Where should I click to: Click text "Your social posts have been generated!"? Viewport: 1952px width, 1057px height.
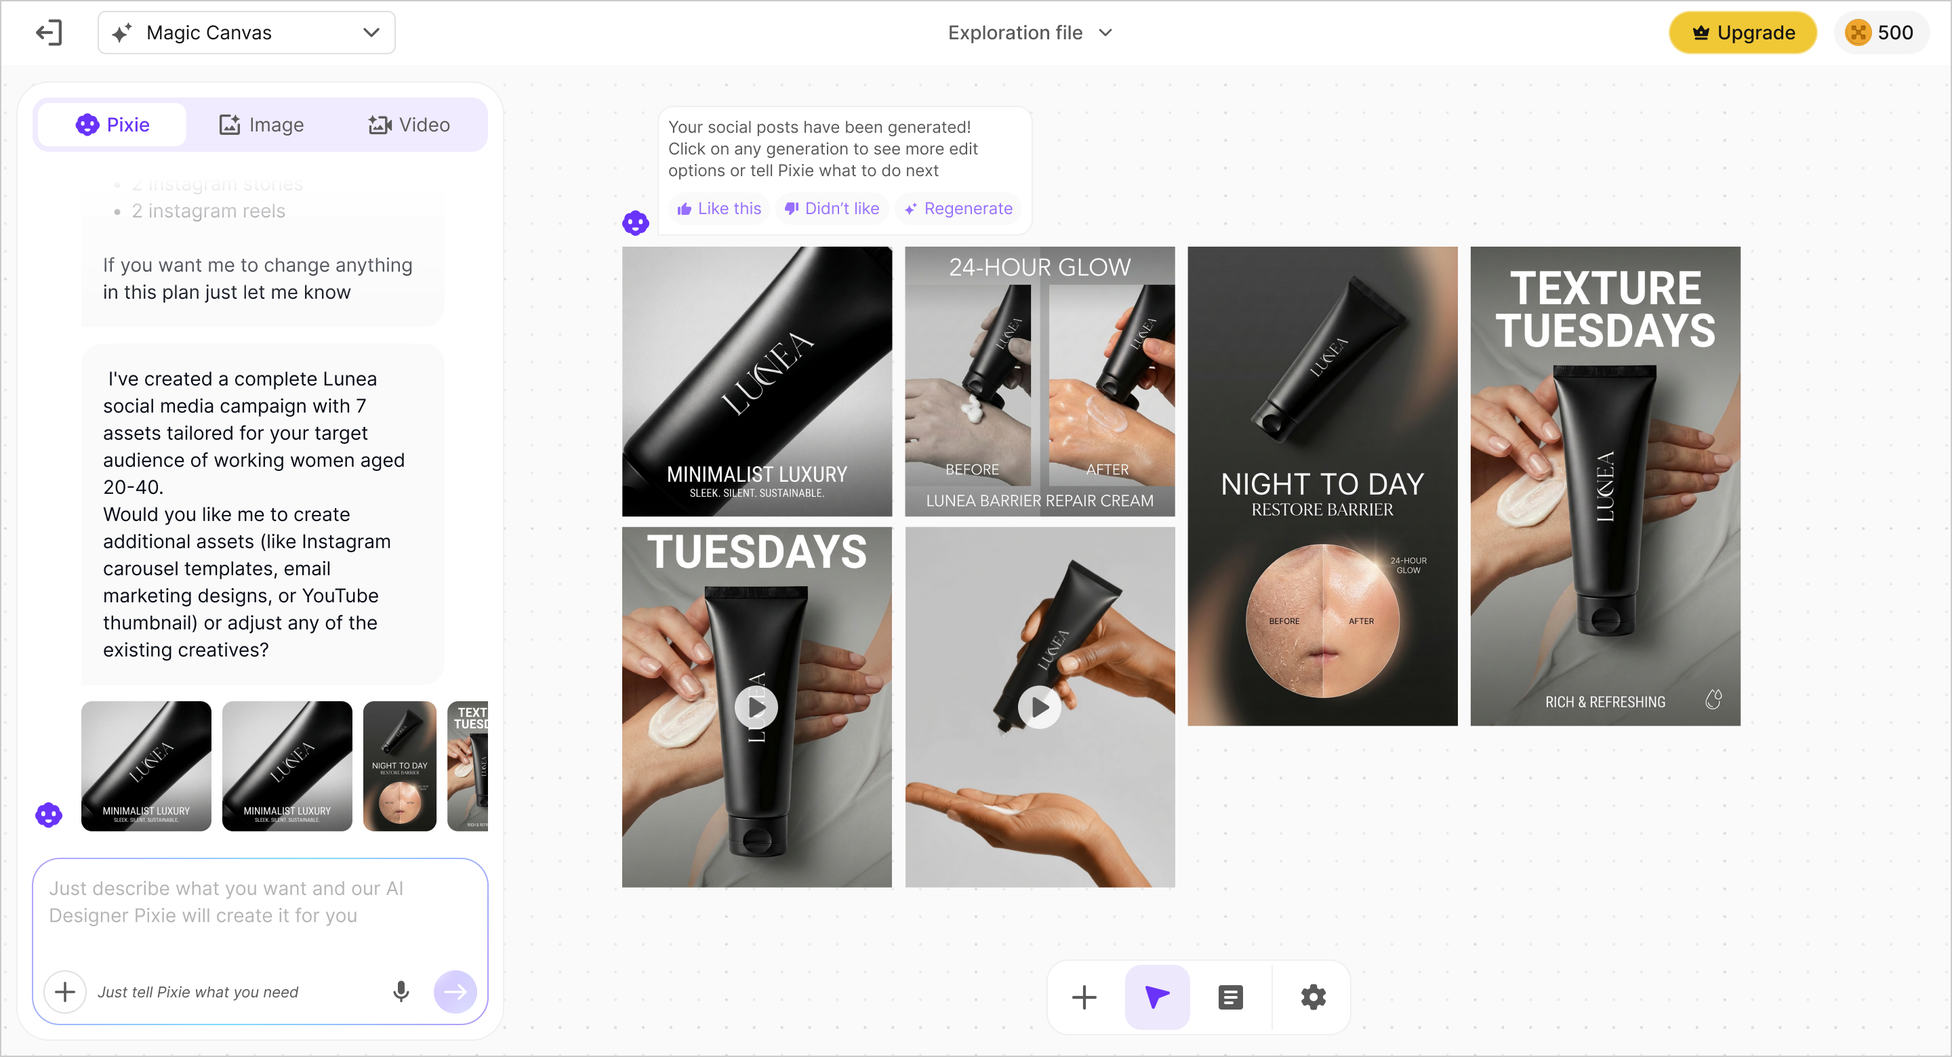tap(819, 127)
